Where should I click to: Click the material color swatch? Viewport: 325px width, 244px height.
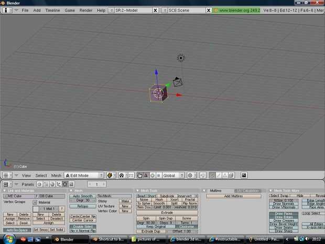tap(36, 209)
